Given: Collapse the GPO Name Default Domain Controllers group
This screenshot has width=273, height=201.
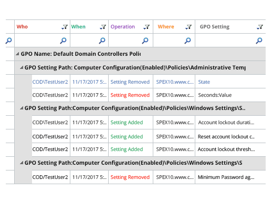Looking at the screenshot, I should (17, 54).
